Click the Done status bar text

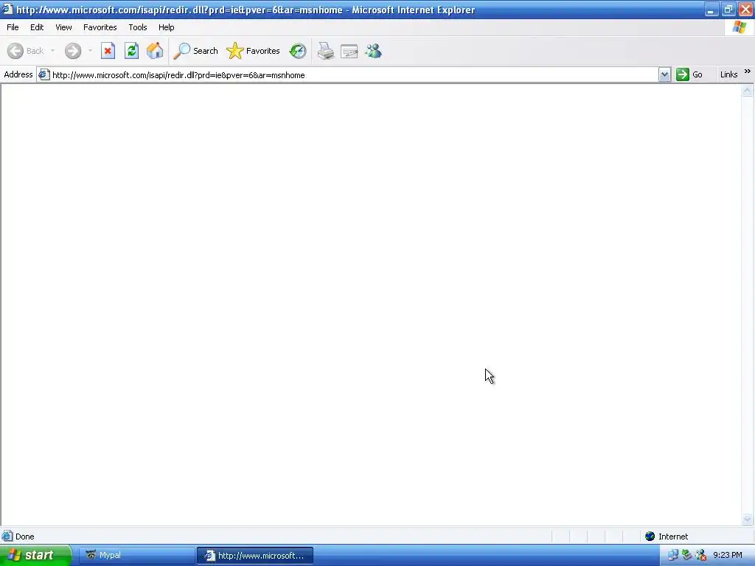pyautogui.click(x=24, y=537)
